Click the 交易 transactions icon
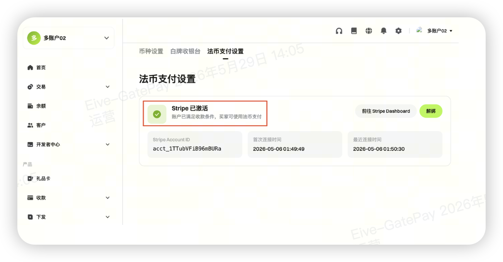 pos(30,87)
